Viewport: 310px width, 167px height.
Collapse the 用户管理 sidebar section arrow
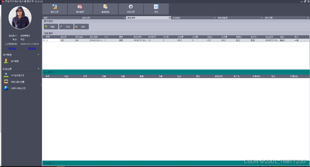38,55
